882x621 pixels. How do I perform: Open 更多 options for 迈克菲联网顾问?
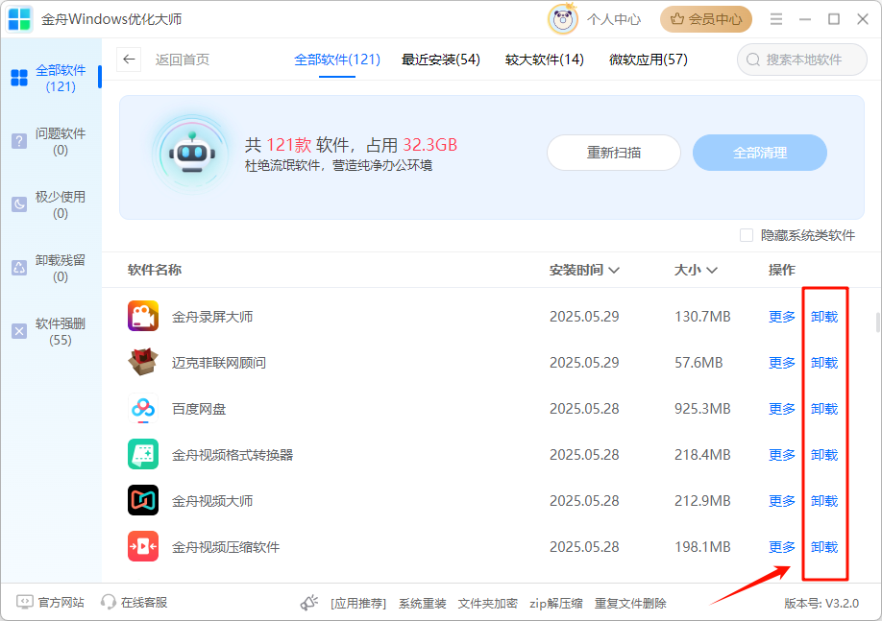(782, 363)
